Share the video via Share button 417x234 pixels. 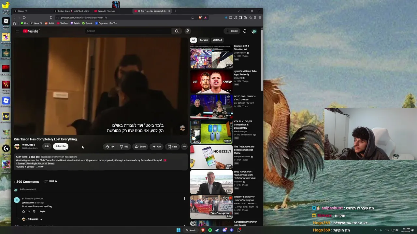140,147
